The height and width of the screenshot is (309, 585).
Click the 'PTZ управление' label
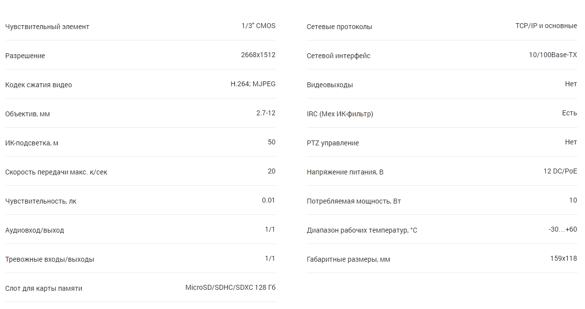(333, 143)
